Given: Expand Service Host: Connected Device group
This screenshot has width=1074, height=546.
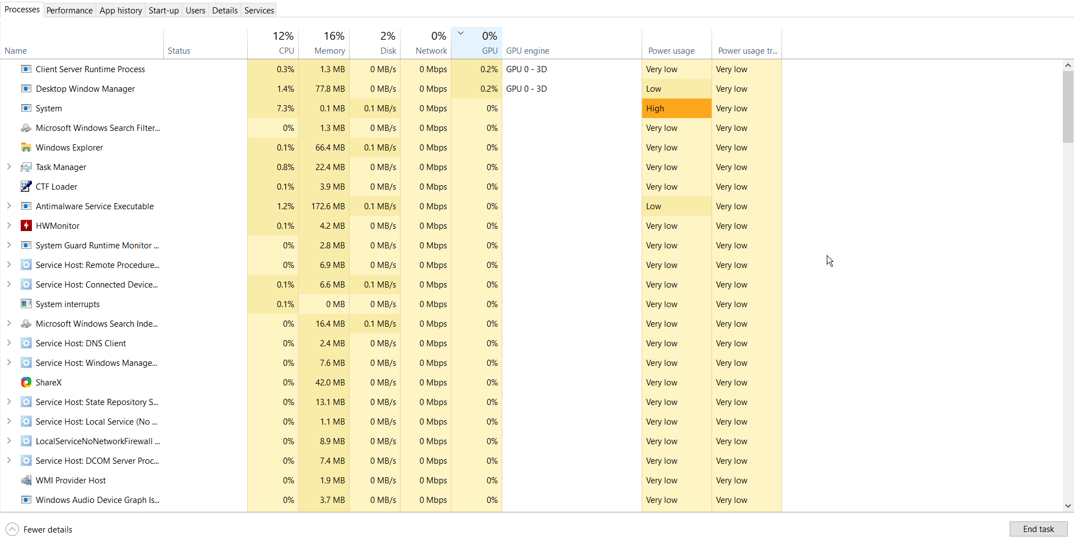Looking at the screenshot, I should point(9,284).
